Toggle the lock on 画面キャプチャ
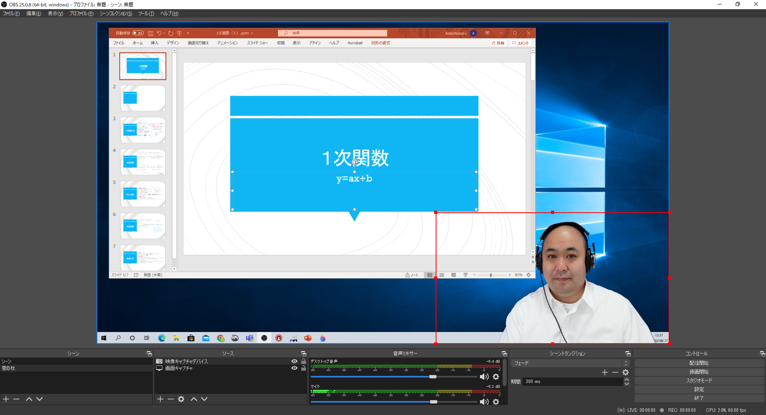 pyautogui.click(x=304, y=368)
